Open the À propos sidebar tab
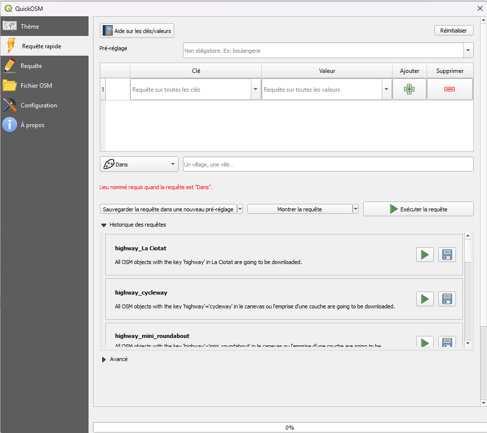 44,125
